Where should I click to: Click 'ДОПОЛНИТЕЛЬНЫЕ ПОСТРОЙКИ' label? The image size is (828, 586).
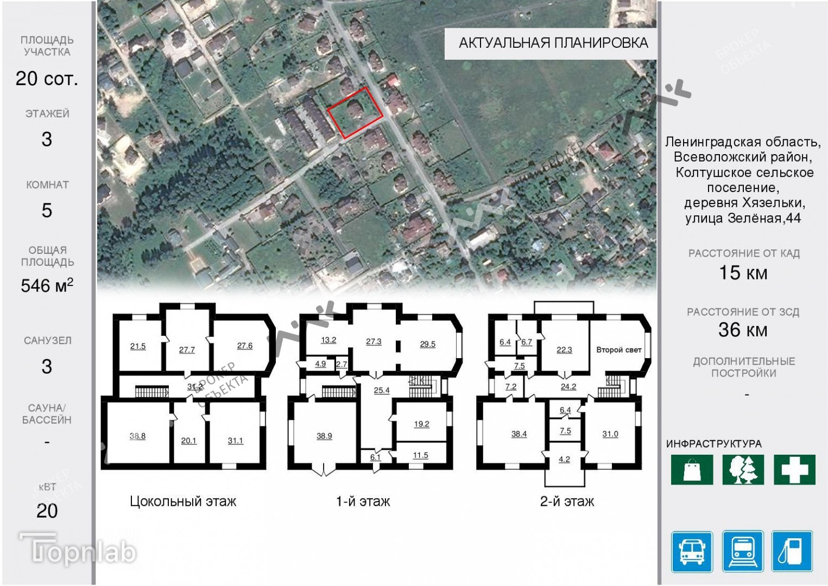coord(743,367)
